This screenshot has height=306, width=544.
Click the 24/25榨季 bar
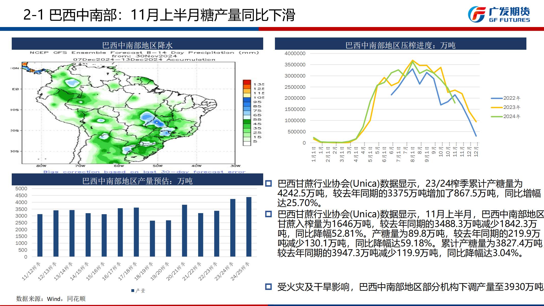coord(249,227)
